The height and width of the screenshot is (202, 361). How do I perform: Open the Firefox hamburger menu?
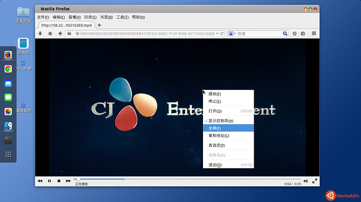point(314,33)
